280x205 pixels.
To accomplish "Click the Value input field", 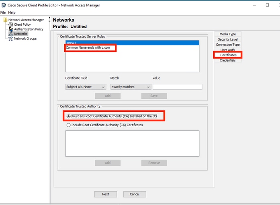I will coord(178,87).
